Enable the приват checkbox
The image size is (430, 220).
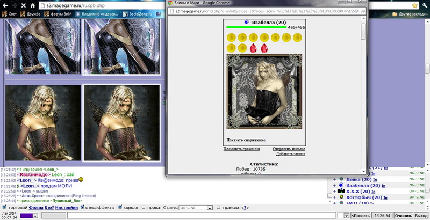[144, 207]
